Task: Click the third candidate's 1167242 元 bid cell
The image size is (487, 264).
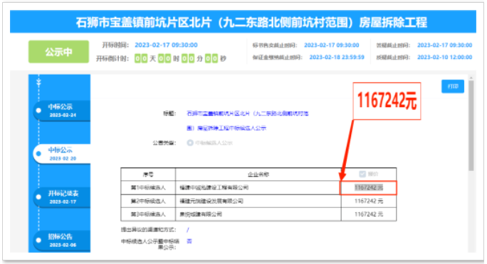Action: tap(369, 214)
